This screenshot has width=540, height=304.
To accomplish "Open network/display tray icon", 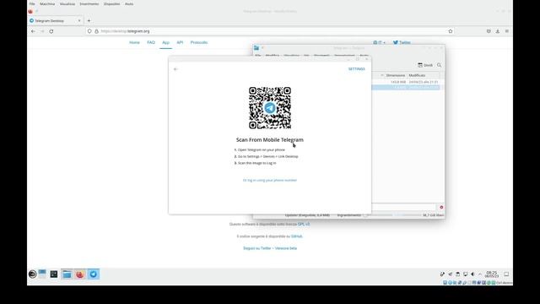I will pos(465,274).
